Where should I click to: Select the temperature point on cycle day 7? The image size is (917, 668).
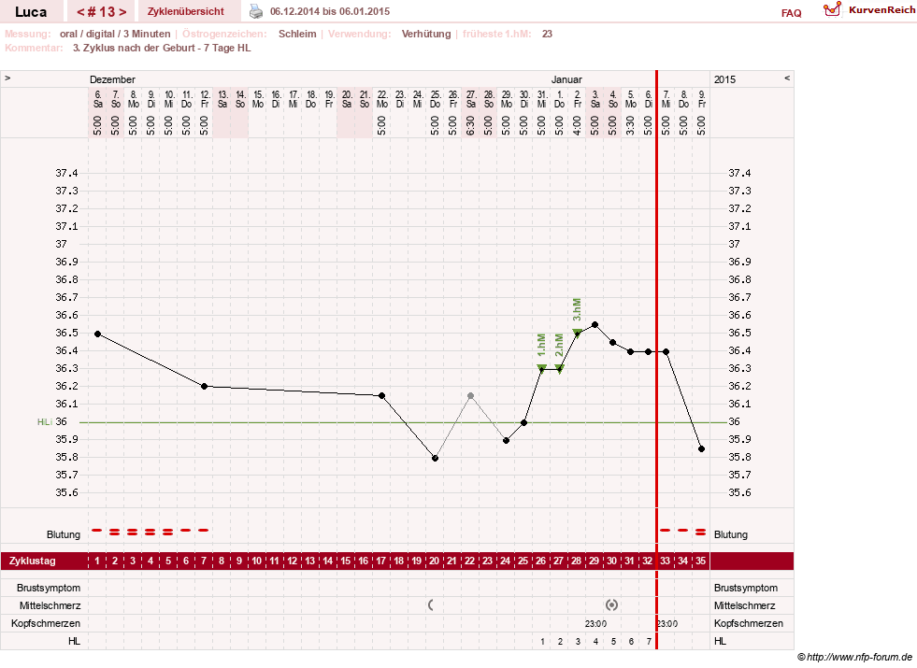click(204, 386)
